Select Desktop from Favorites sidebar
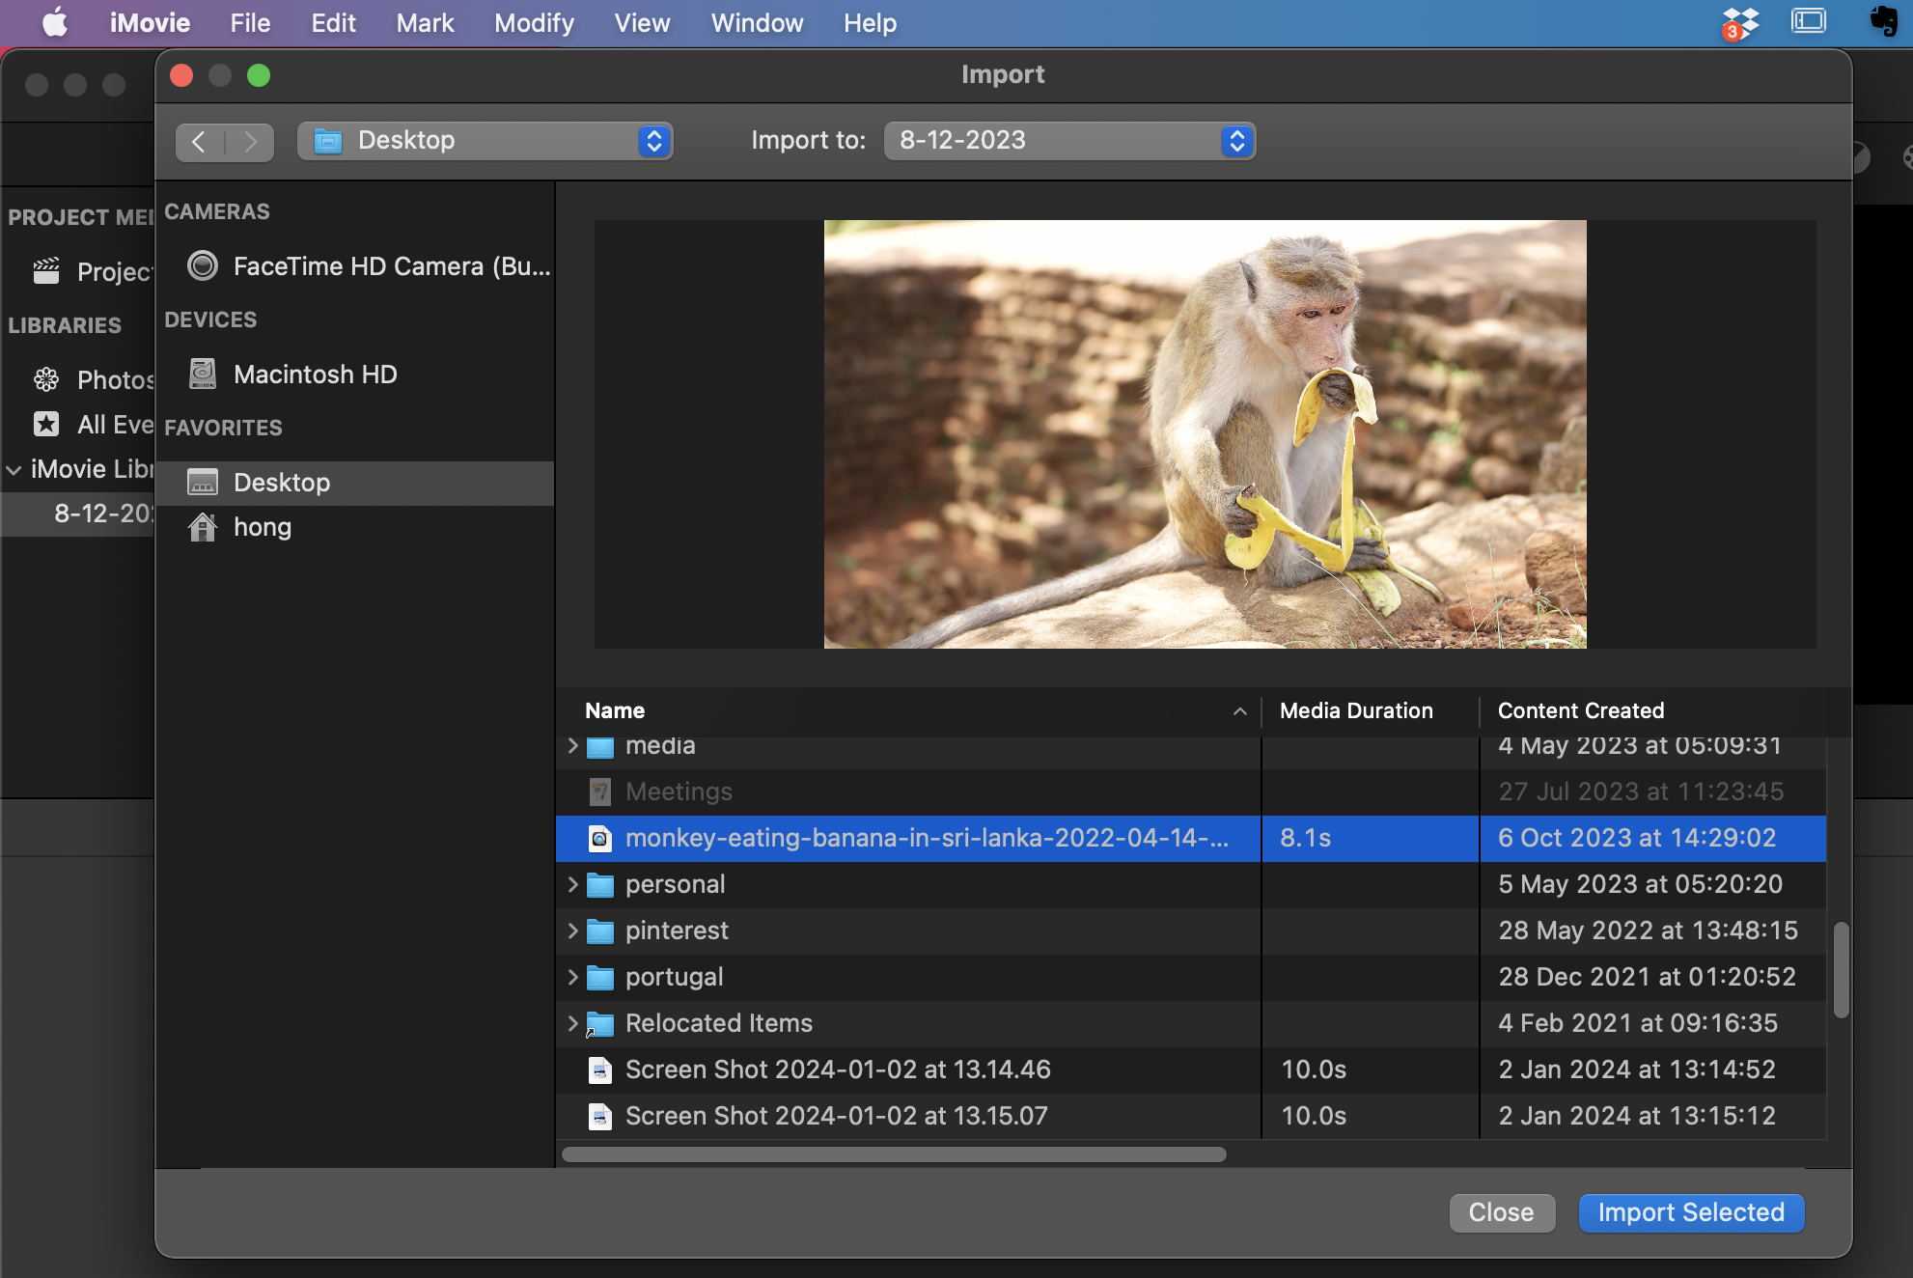This screenshot has width=1913, height=1278. pyautogui.click(x=281, y=481)
